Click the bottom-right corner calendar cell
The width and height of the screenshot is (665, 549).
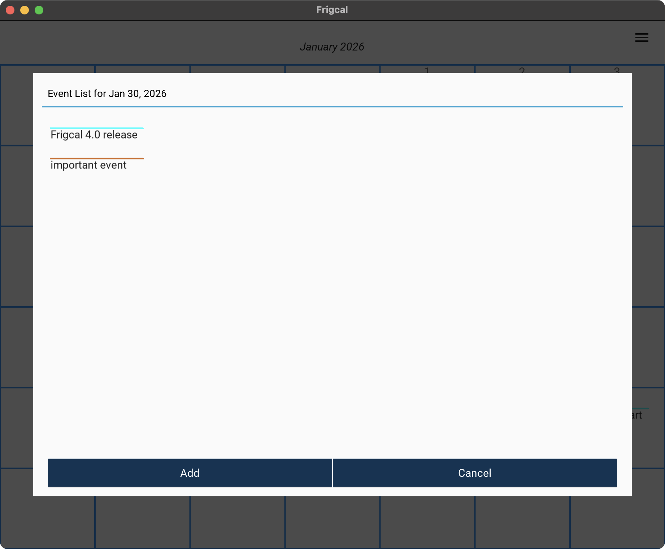point(617,522)
